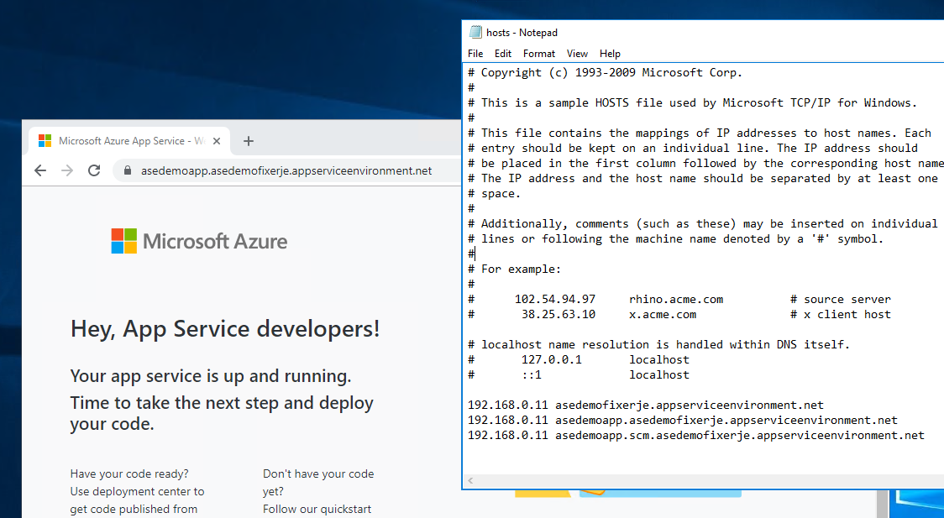Open Notepad's Format menu
Image resolution: width=944 pixels, height=518 pixels.
pyautogui.click(x=539, y=54)
